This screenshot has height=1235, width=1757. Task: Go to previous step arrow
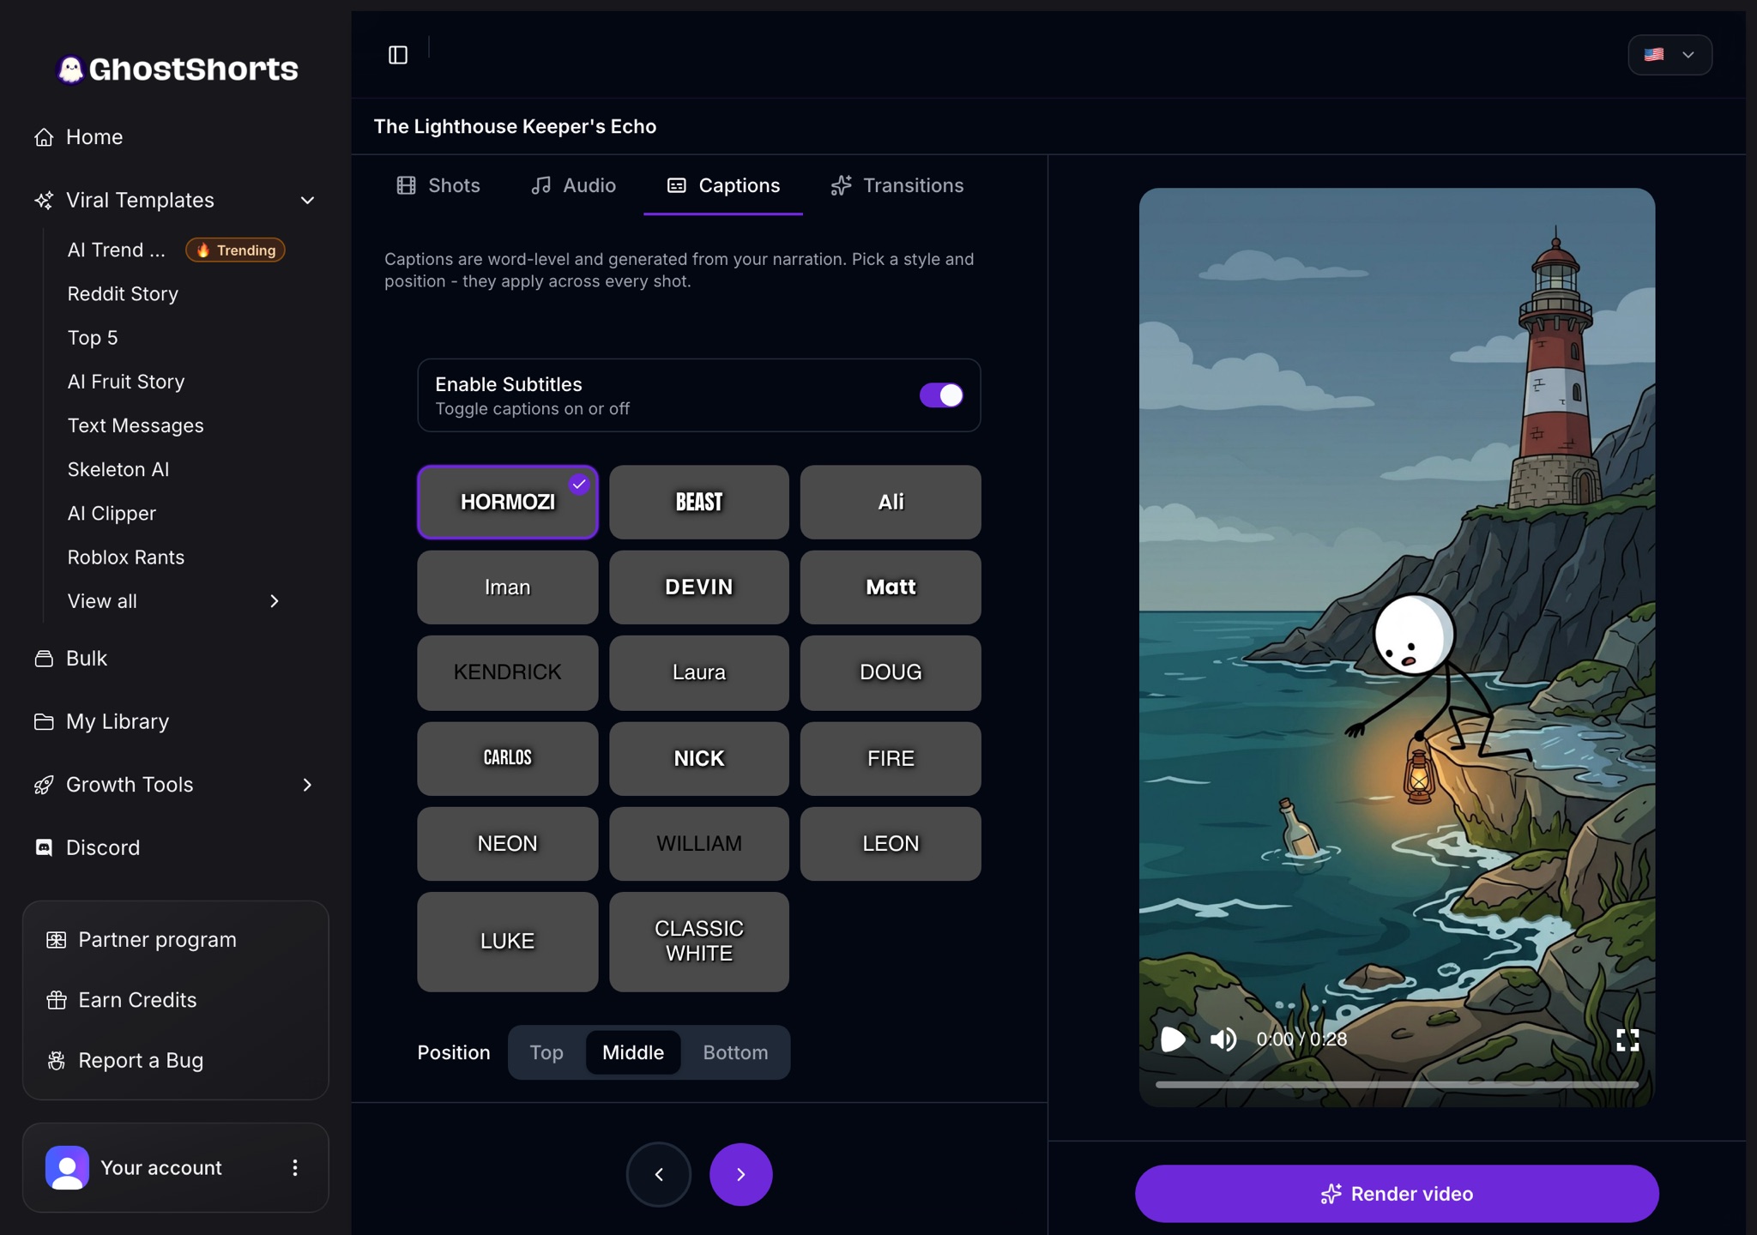pyautogui.click(x=659, y=1174)
